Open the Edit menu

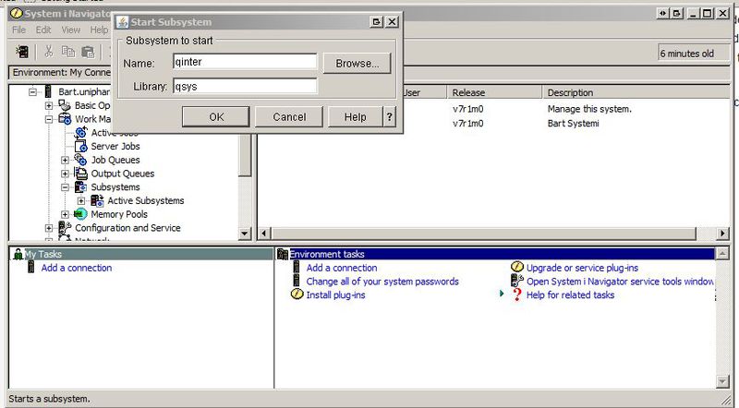point(43,30)
